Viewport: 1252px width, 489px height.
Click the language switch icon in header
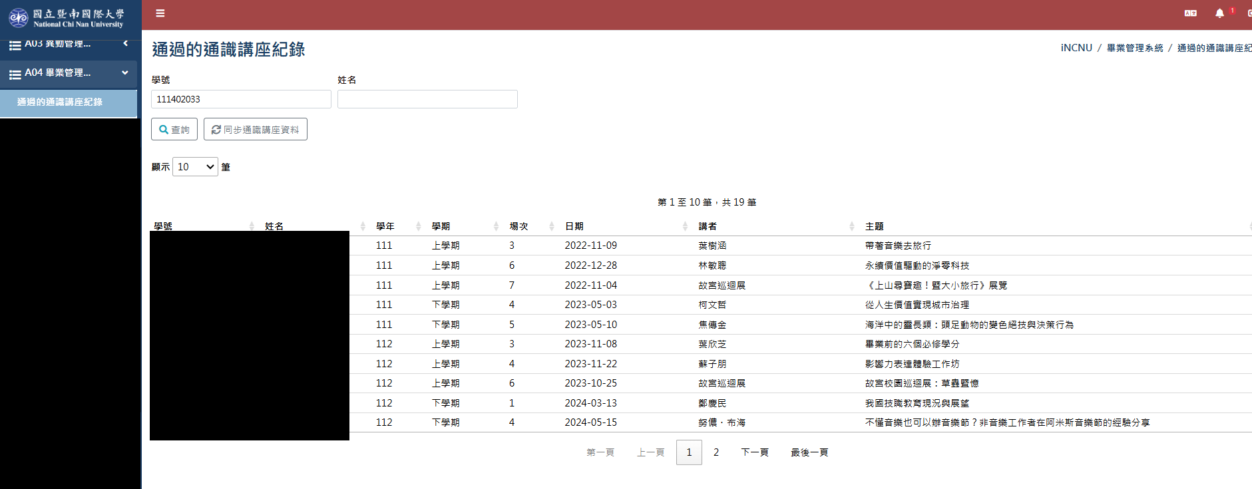pyautogui.click(x=1190, y=13)
